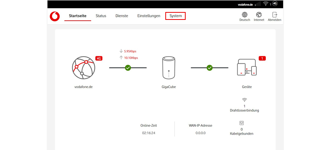This screenshot has width=331, height=150.
Task: Click the Abmelden logout icon
Action: 275,15
